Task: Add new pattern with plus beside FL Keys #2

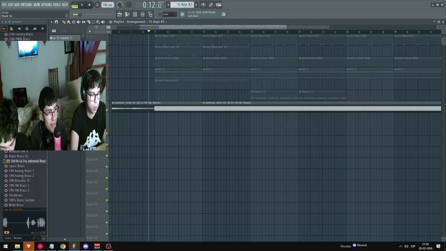Action: tap(196, 5)
